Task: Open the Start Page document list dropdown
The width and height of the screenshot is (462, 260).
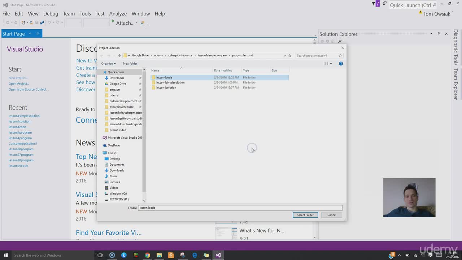Action: pyautogui.click(x=314, y=35)
